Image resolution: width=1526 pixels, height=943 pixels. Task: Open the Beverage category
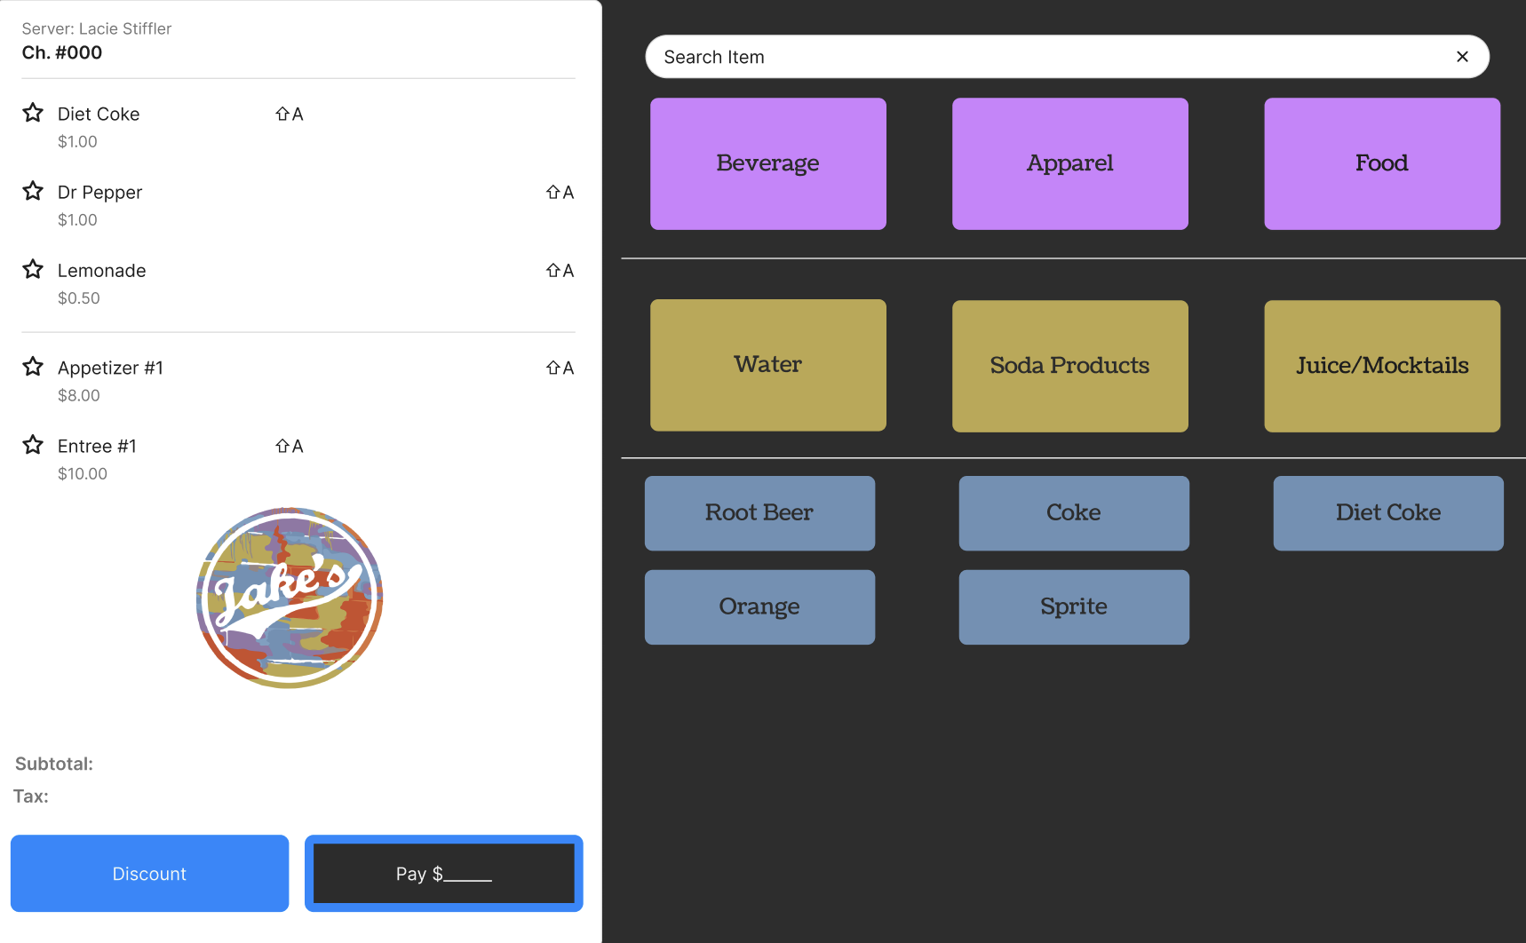pos(767,163)
